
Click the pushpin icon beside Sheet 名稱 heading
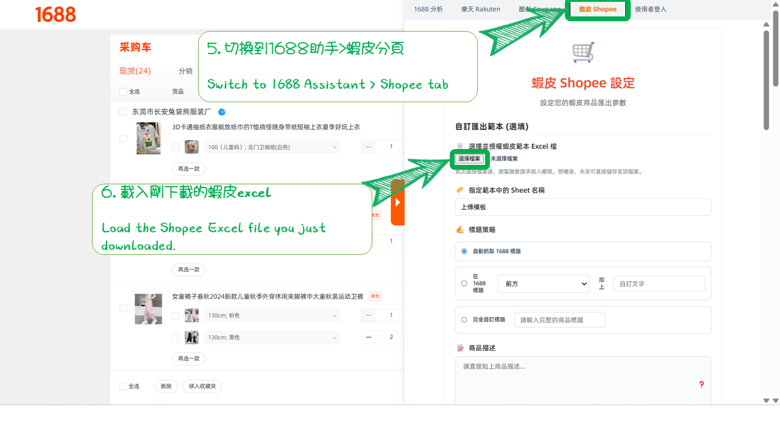pos(461,190)
